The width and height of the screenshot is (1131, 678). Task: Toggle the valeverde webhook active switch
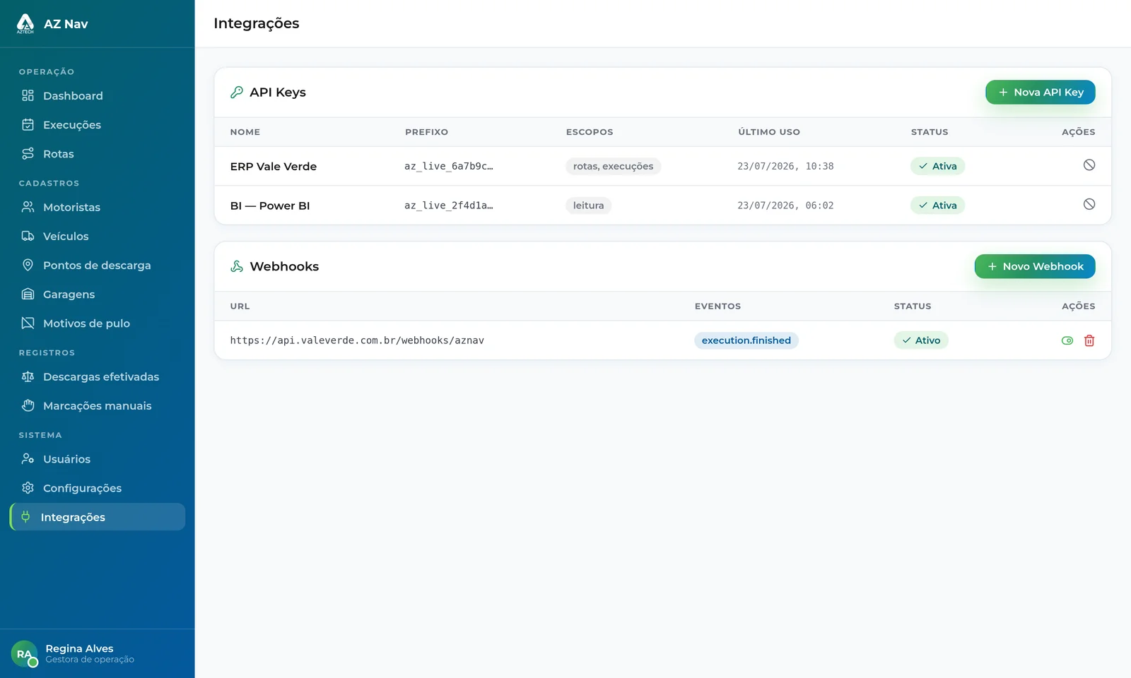pyautogui.click(x=1067, y=340)
